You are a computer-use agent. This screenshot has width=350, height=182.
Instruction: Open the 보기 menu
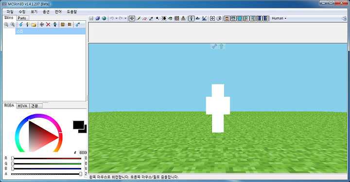tap(34, 12)
